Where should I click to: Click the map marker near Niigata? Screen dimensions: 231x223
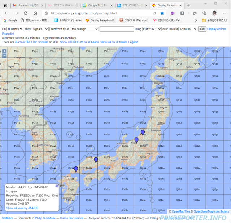click(143, 133)
